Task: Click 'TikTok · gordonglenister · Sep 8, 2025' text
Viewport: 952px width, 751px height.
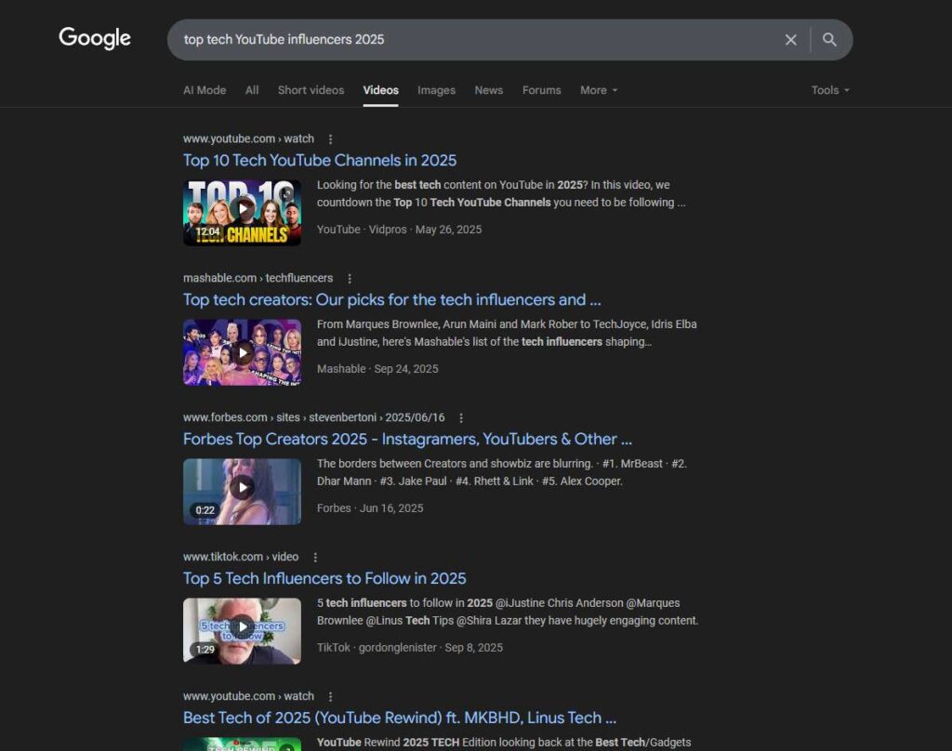Action: pyautogui.click(x=410, y=647)
